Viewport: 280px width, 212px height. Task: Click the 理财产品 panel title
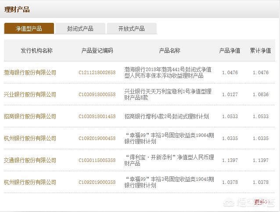(17, 10)
